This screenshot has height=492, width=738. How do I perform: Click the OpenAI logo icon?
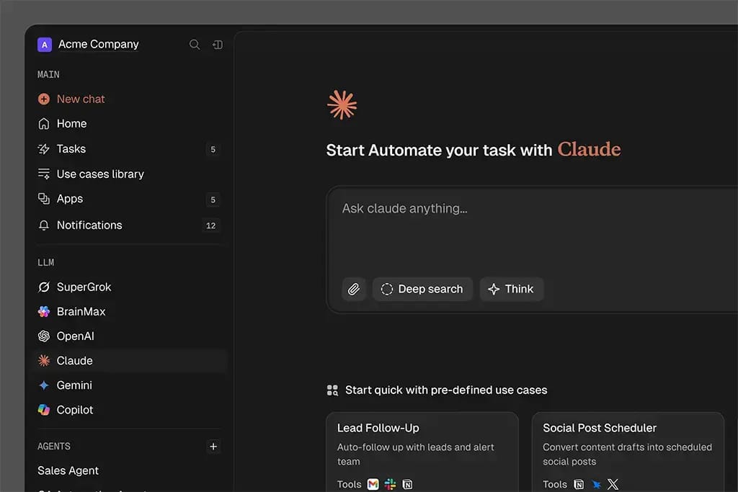pyautogui.click(x=44, y=336)
